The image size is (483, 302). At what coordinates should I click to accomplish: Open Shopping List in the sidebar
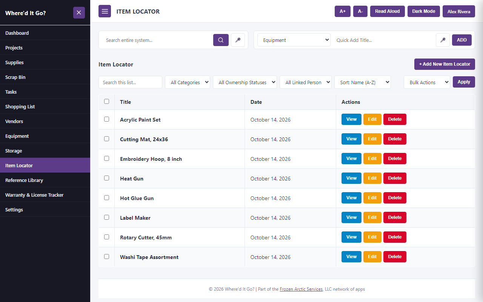[x=45, y=106]
